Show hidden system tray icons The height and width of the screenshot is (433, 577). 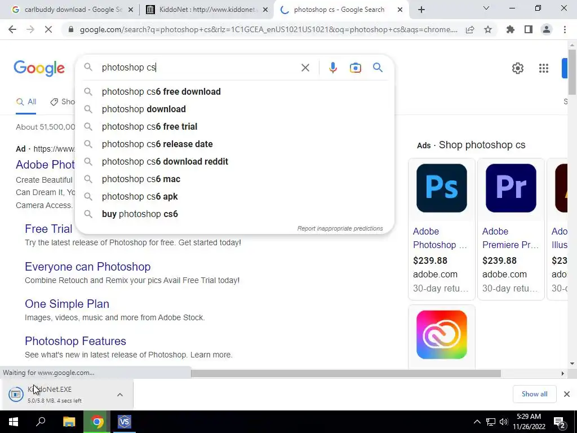pos(477,422)
